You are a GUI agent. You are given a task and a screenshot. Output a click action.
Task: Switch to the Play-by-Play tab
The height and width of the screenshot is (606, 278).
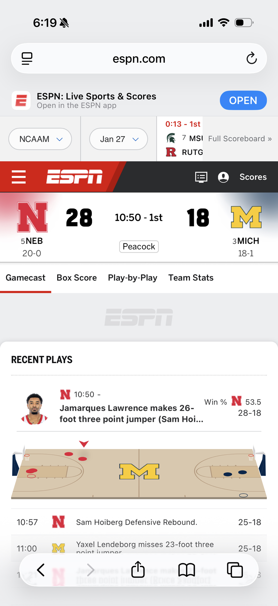[x=132, y=278]
